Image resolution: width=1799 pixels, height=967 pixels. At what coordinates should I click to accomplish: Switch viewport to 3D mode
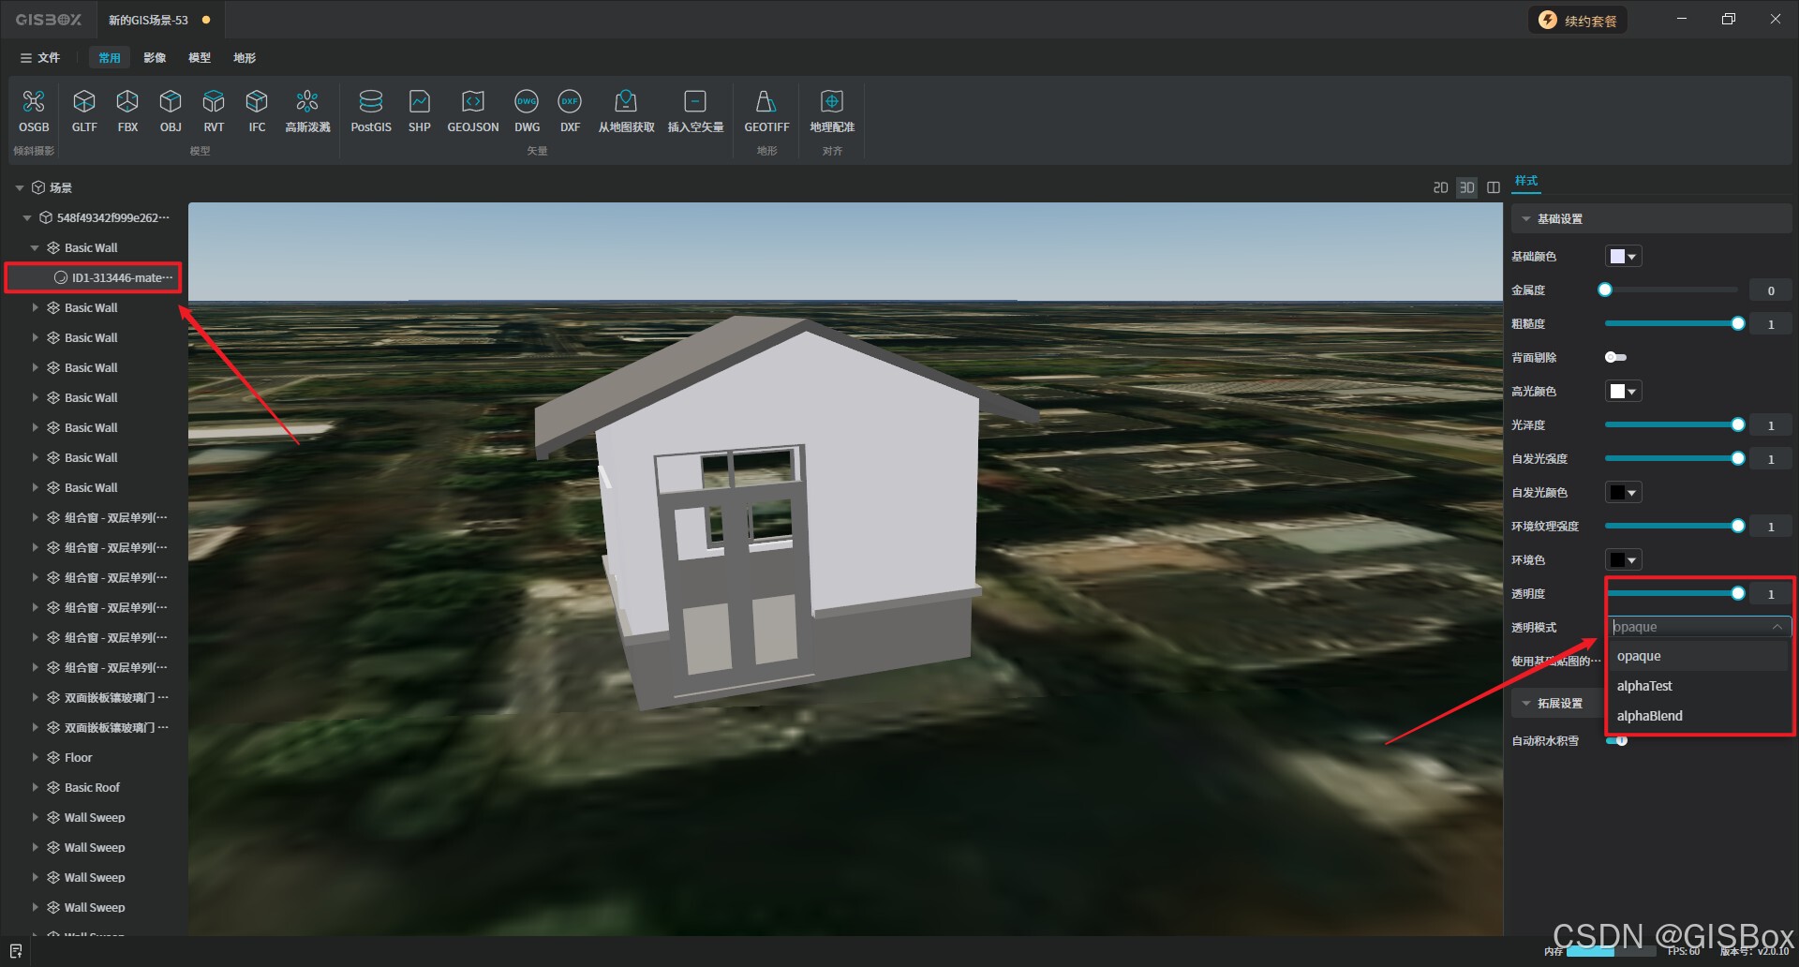coord(1467,187)
